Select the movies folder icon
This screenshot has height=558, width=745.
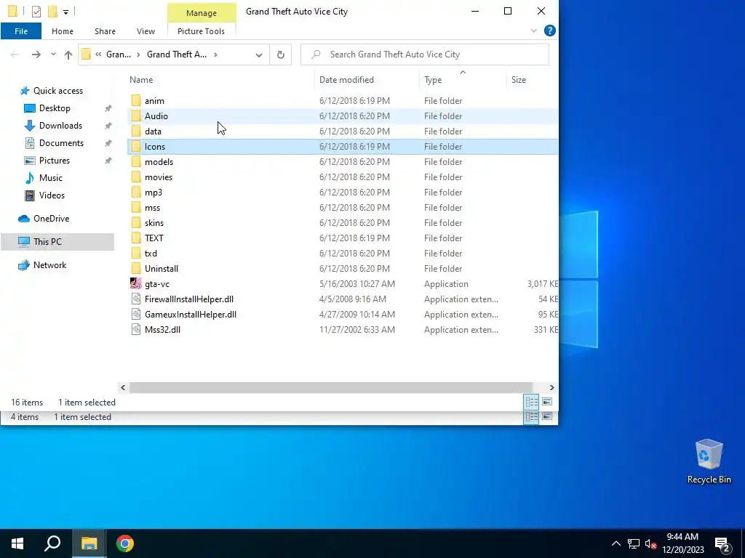[136, 177]
